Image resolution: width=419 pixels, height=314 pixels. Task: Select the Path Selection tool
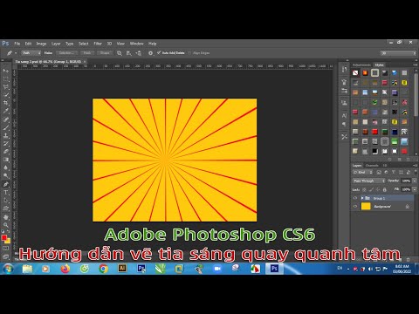click(x=6, y=201)
